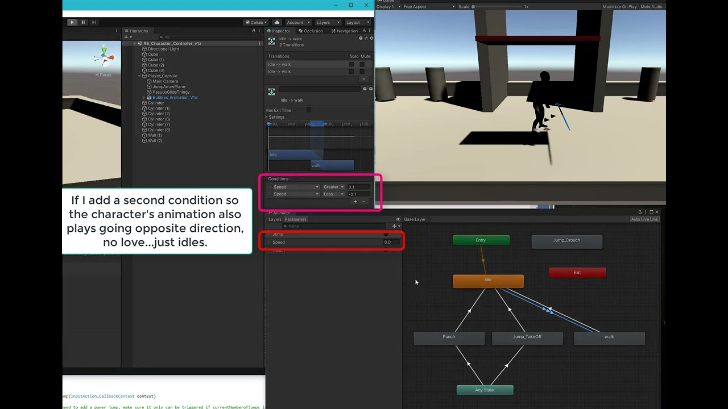Click the cloud services icon in the toolbar
Viewport: 728px width, 409px height.
point(277,22)
